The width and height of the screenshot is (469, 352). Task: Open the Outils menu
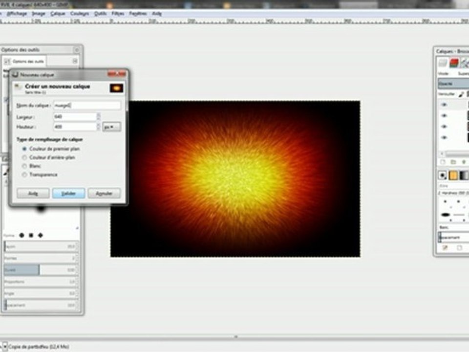coord(100,14)
